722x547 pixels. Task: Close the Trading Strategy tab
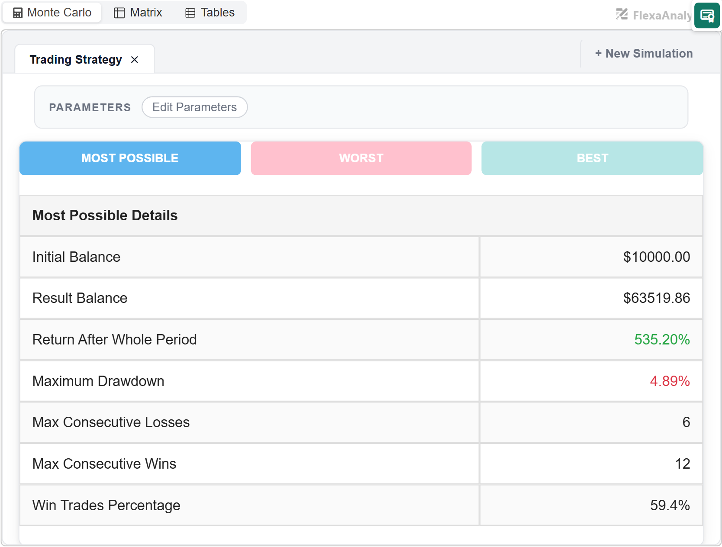135,60
